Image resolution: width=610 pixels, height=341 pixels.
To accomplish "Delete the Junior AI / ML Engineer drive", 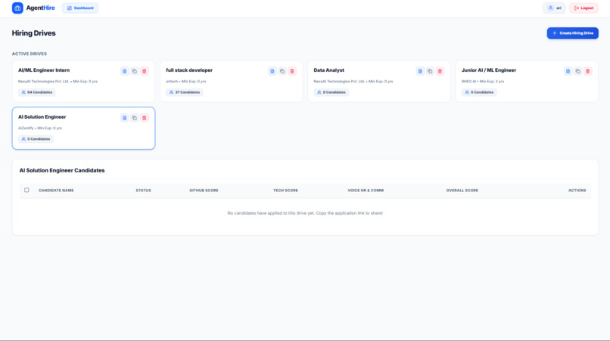I will pos(588,71).
